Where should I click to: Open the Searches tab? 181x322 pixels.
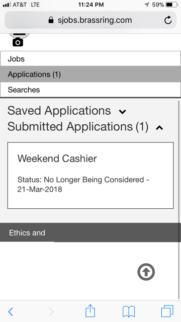[x=90, y=90]
